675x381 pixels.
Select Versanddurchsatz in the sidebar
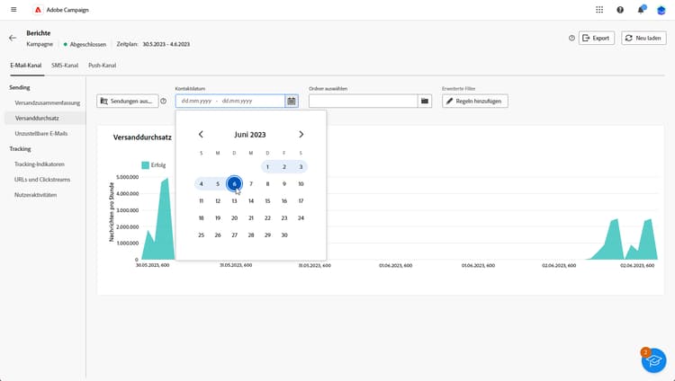pos(45,118)
